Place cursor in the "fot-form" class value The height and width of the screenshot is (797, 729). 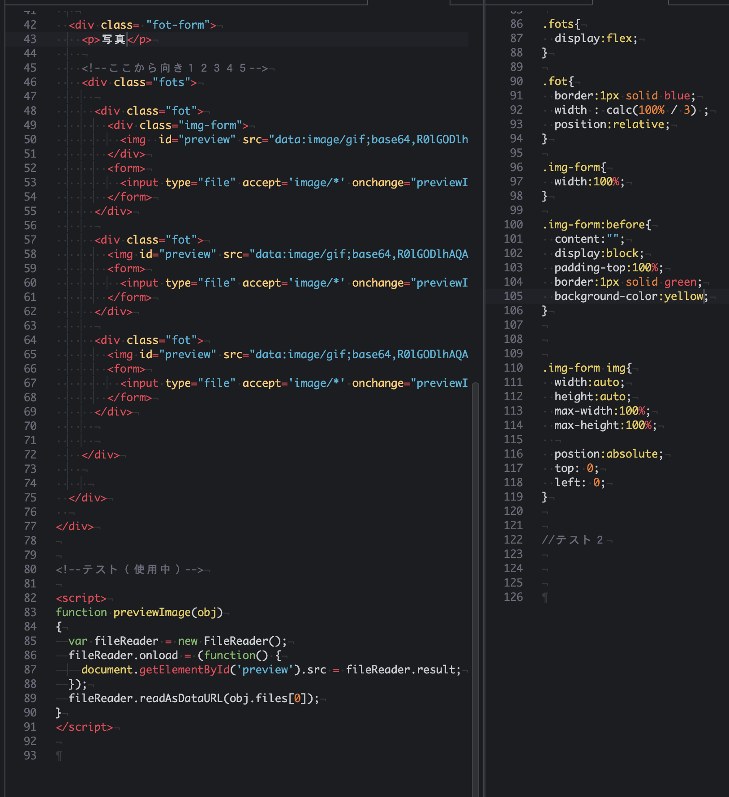181,25
